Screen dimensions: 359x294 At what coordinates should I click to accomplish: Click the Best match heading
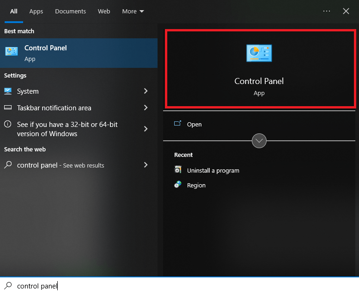pos(19,31)
